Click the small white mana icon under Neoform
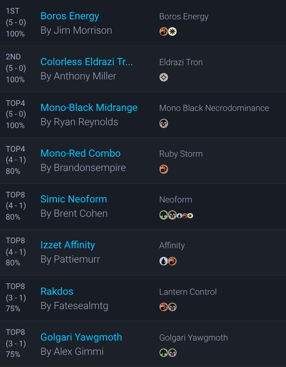Screen dimensions: 286x367 click(x=190, y=216)
